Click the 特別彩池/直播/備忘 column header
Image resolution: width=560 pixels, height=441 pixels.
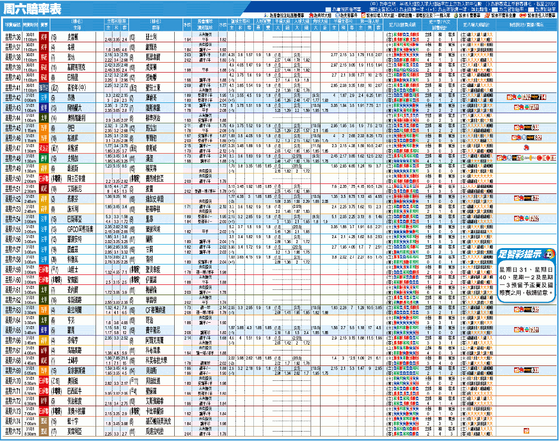pos(527,25)
